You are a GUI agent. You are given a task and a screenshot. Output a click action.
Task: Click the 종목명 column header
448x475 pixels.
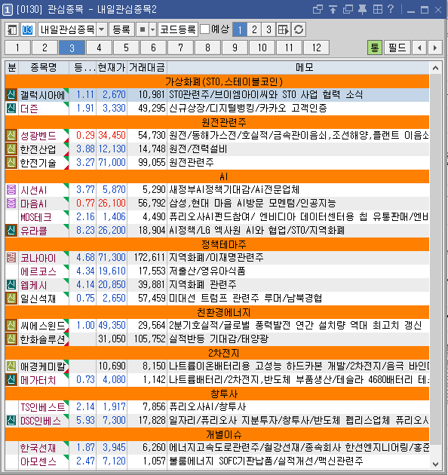(x=44, y=67)
